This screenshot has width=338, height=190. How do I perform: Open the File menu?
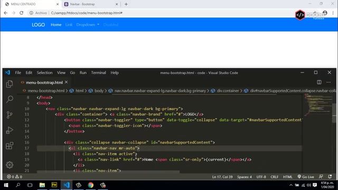(x=18, y=73)
